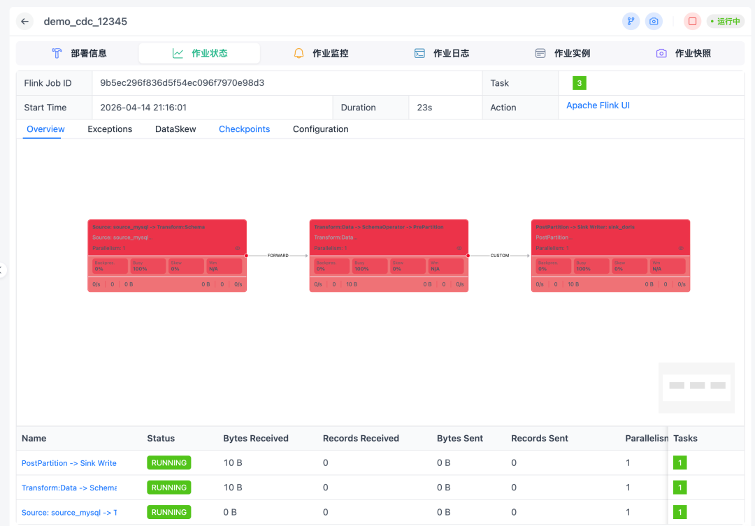Stop the job with the red square button

coord(692,21)
